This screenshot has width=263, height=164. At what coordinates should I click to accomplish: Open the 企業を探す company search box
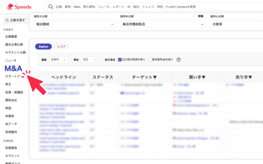(x=16, y=20)
